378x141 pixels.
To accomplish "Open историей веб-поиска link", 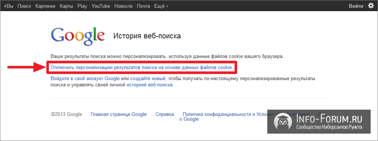I will point(150,85).
